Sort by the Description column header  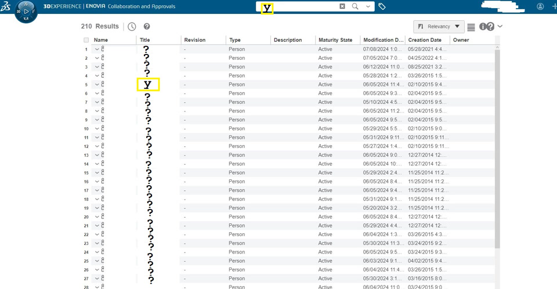288,40
